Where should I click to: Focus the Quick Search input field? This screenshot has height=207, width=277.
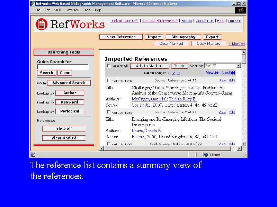pos(63,67)
